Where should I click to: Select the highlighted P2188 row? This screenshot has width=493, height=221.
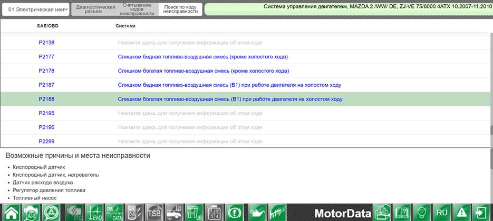245,99
